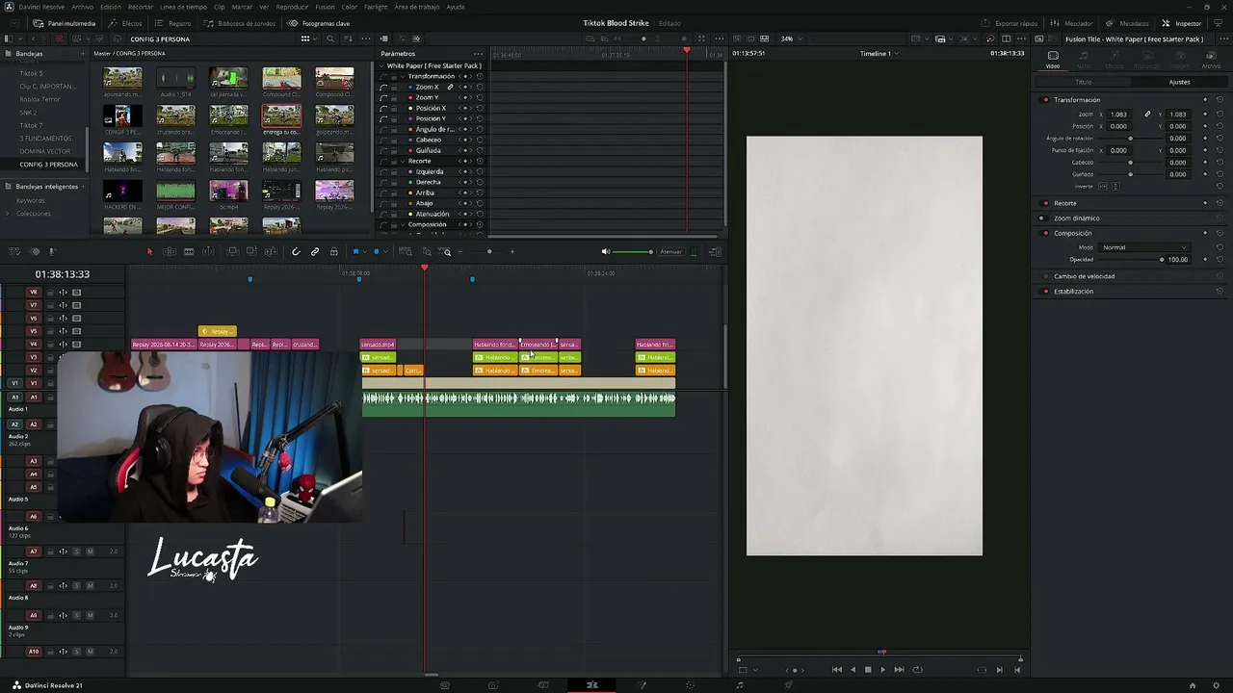The height and width of the screenshot is (693, 1233).
Task: Enable the Zoom dinámico switch
Action: pos(1042,218)
